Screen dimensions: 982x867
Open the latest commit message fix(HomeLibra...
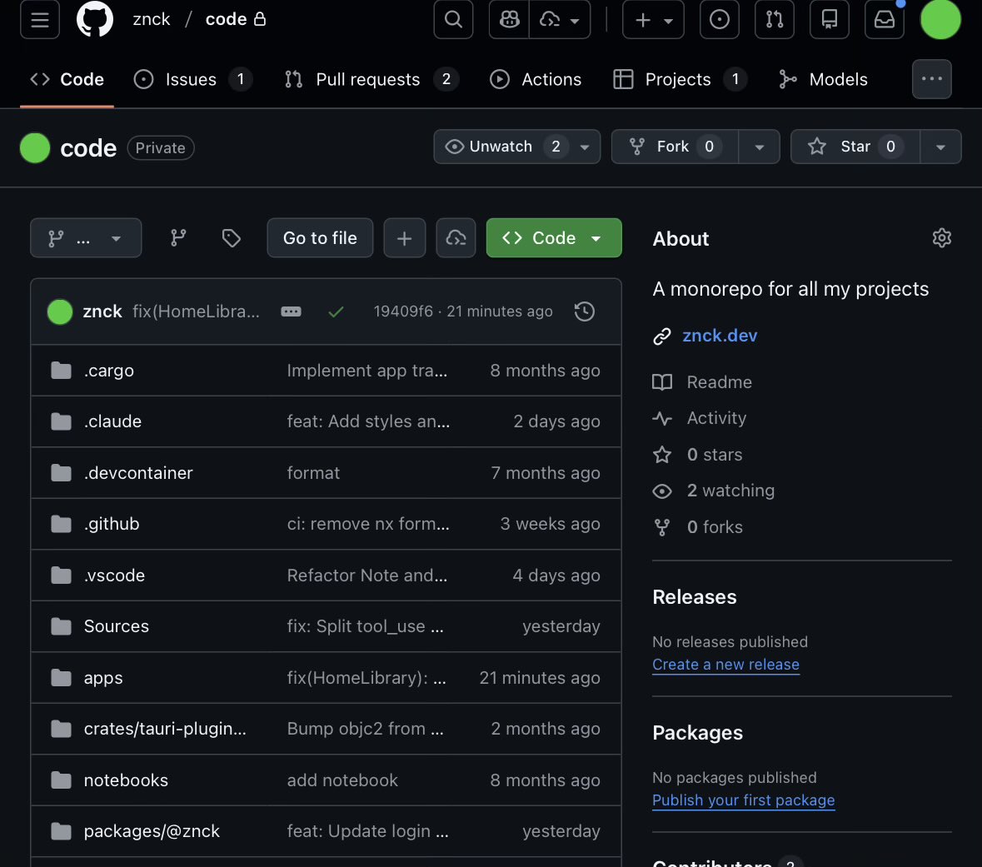[x=196, y=311]
